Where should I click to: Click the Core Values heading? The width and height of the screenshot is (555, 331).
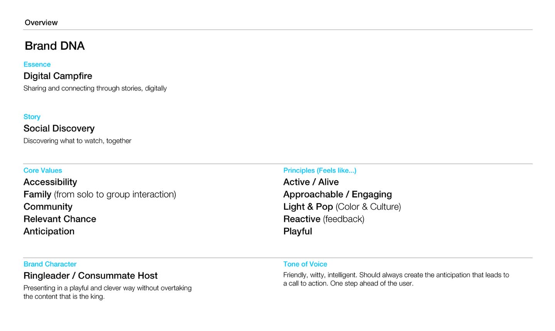coord(43,170)
